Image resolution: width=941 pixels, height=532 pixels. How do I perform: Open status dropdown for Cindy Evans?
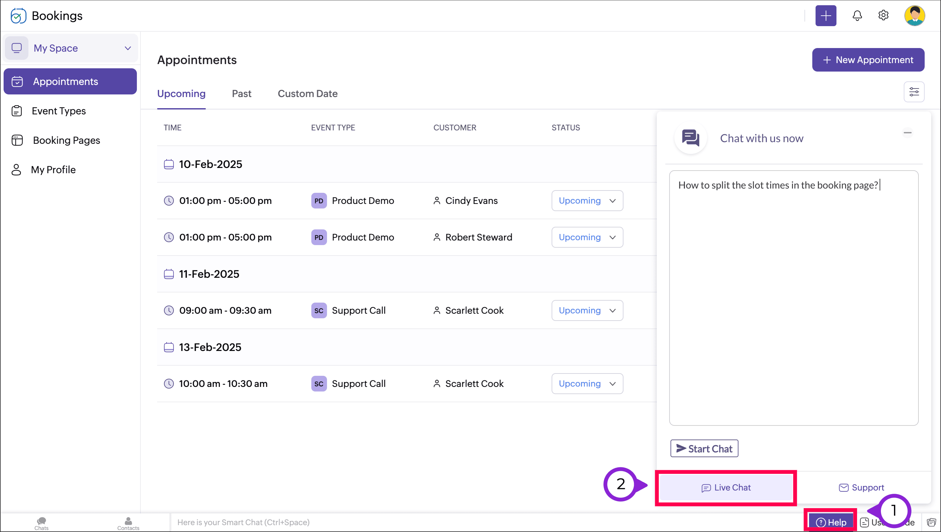pyautogui.click(x=587, y=201)
